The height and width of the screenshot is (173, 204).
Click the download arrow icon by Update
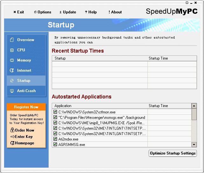[60, 12]
